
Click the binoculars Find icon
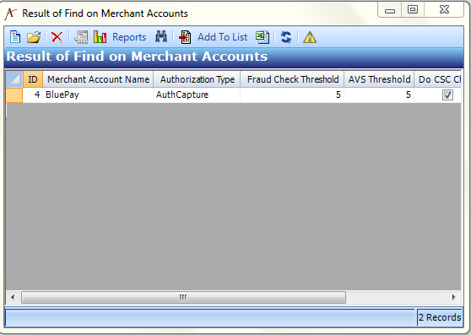[161, 37]
